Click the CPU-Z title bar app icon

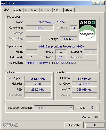click(3, 3)
